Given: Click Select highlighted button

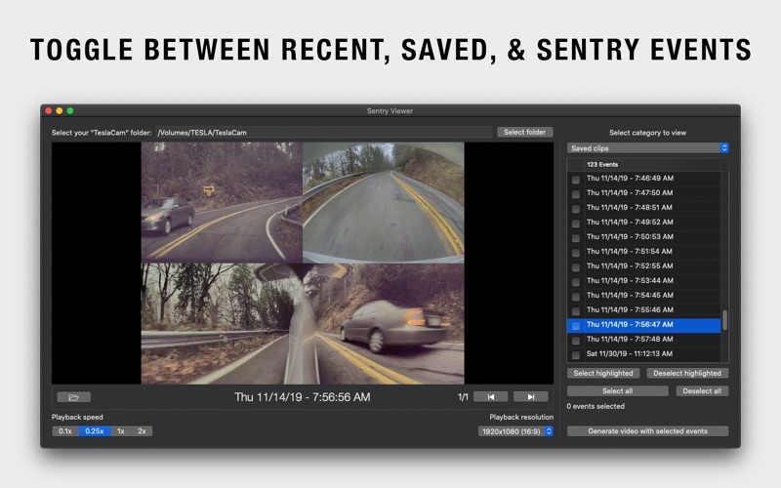Looking at the screenshot, I should [603, 373].
